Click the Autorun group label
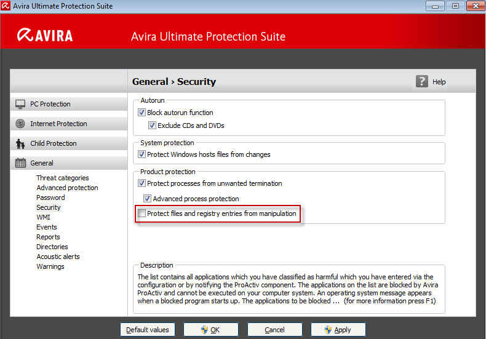Screen dimensions: 486x339 (153, 100)
